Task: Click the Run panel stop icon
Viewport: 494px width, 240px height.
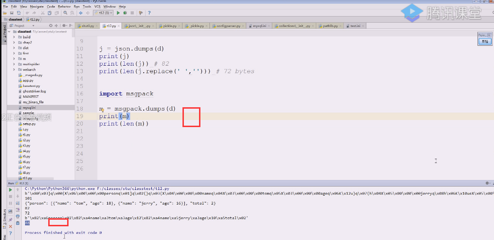Action: tap(10, 197)
